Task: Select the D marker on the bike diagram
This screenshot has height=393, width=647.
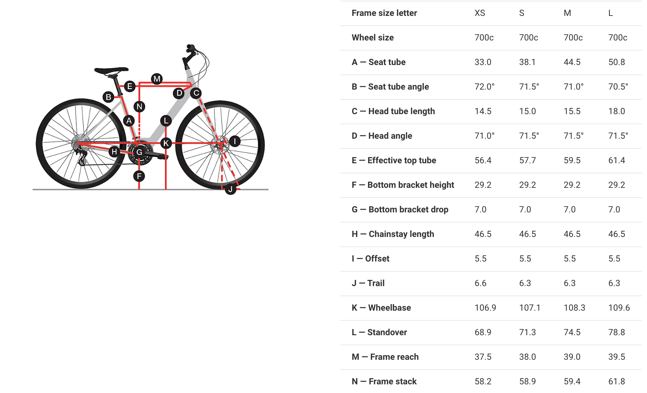Action: click(x=179, y=93)
